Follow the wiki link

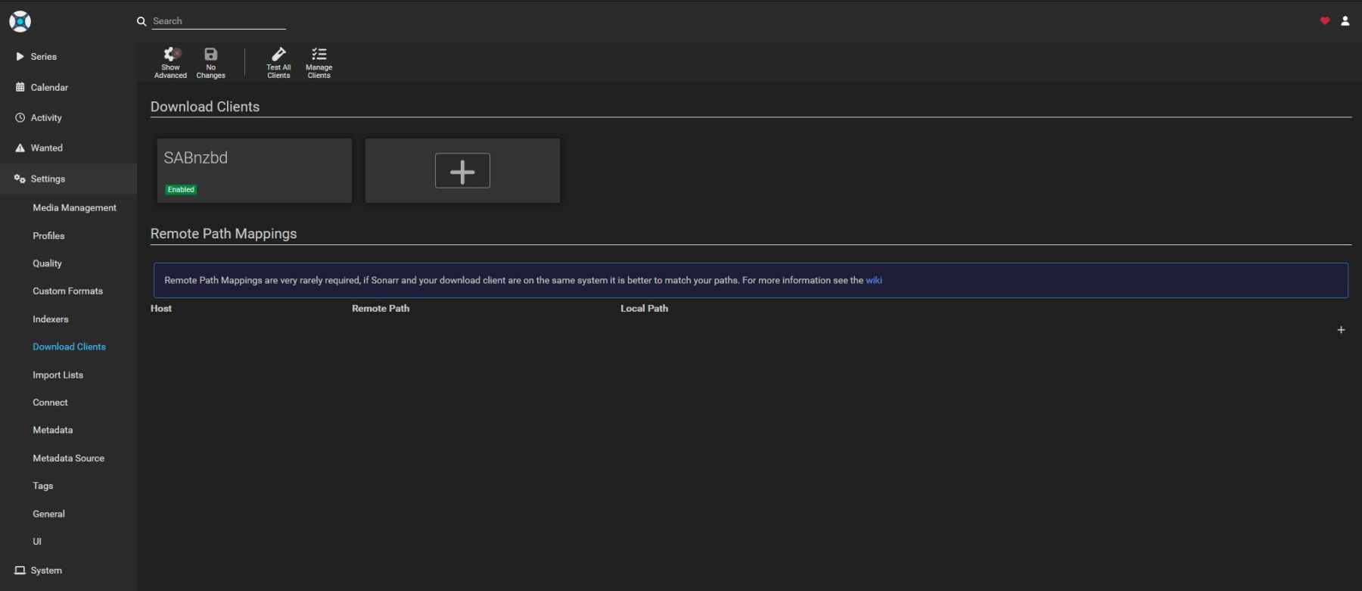coord(873,280)
